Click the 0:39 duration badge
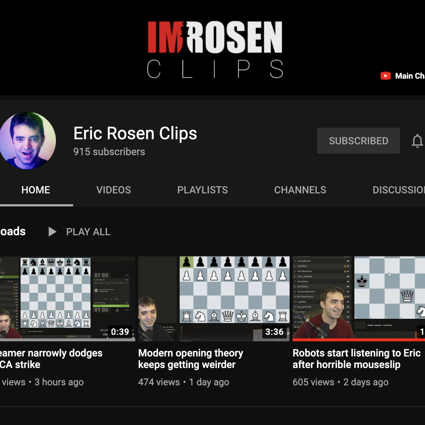Viewport: 425px width, 425px height. pos(120,332)
